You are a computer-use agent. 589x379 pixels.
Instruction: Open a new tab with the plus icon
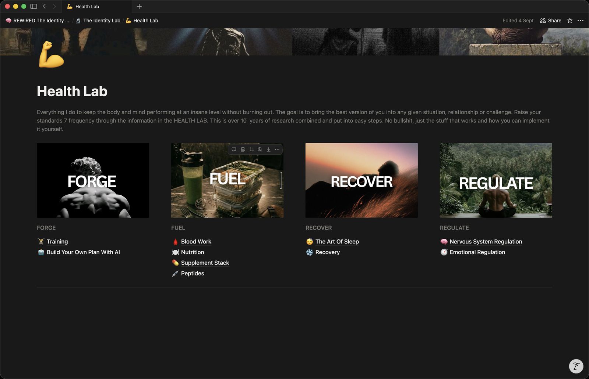click(x=139, y=6)
